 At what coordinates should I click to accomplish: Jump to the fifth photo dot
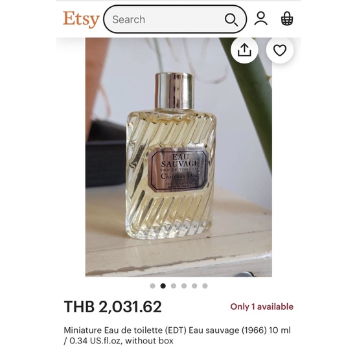point(194,286)
